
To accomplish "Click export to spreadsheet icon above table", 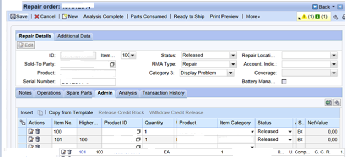I will (329, 102).
